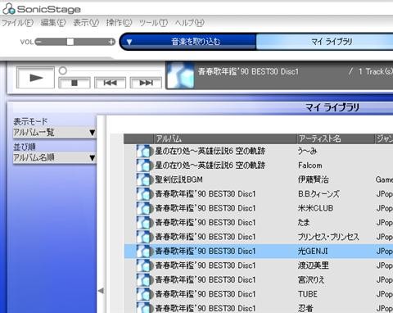Viewport: 393px width, 313px height.
Task: Raise volume with the plus icon
Action: [111, 42]
